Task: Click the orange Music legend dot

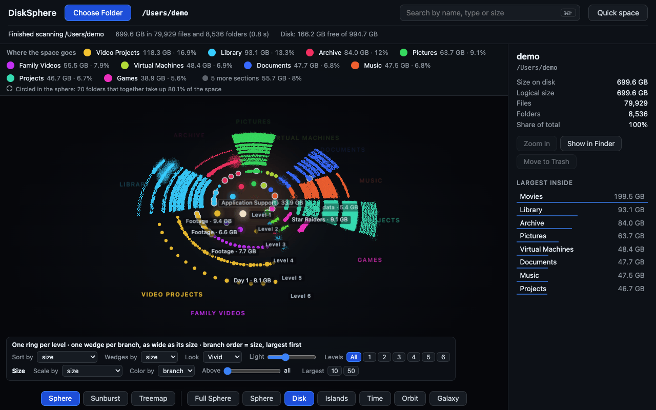Action: (x=355, y=66)
